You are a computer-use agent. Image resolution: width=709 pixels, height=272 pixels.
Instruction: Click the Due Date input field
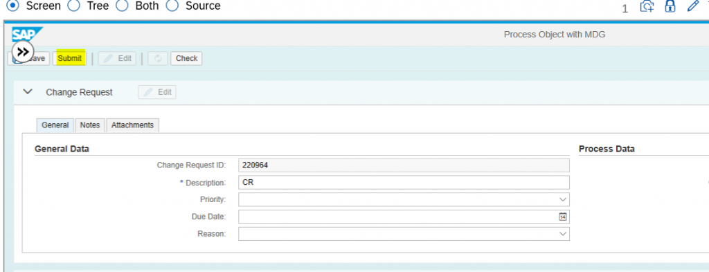(x=404, y=217)
